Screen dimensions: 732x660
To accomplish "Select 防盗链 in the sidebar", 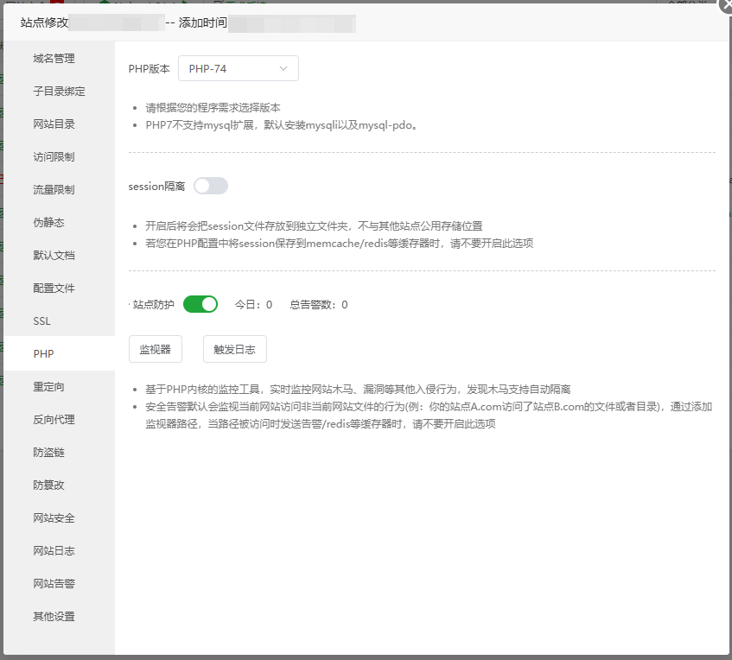I will 48,453.
